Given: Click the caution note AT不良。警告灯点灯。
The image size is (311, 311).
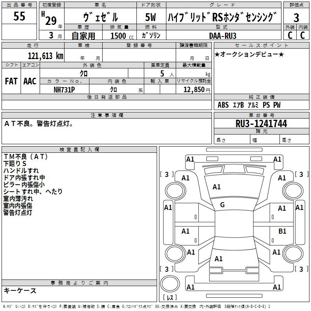Looking at the screenshot, I should point(39,124).
